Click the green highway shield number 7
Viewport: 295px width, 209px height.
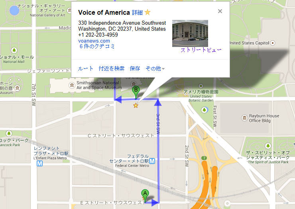click(x=204, y=158)
